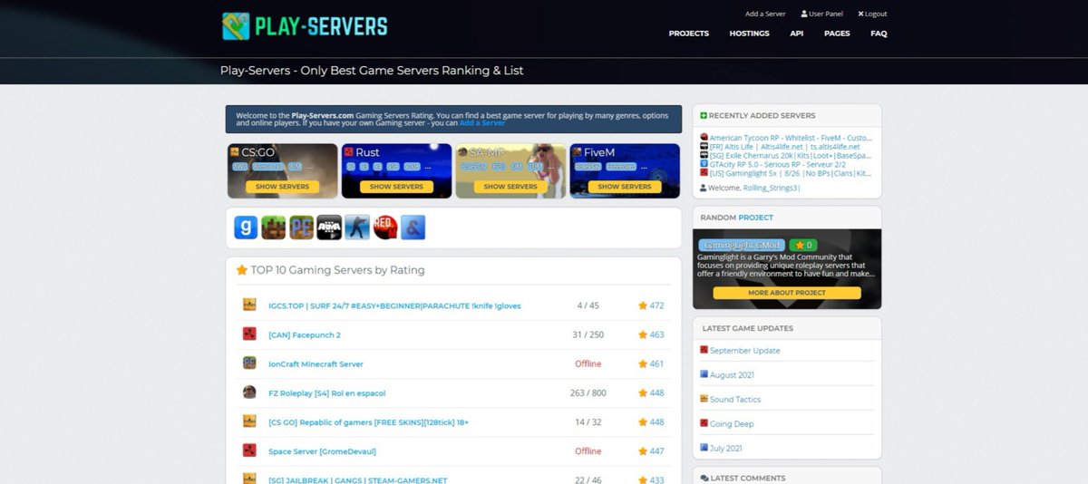Open the PAGES menu
The width and height of the screenshot is (1088, 484).
coord(837,34)
